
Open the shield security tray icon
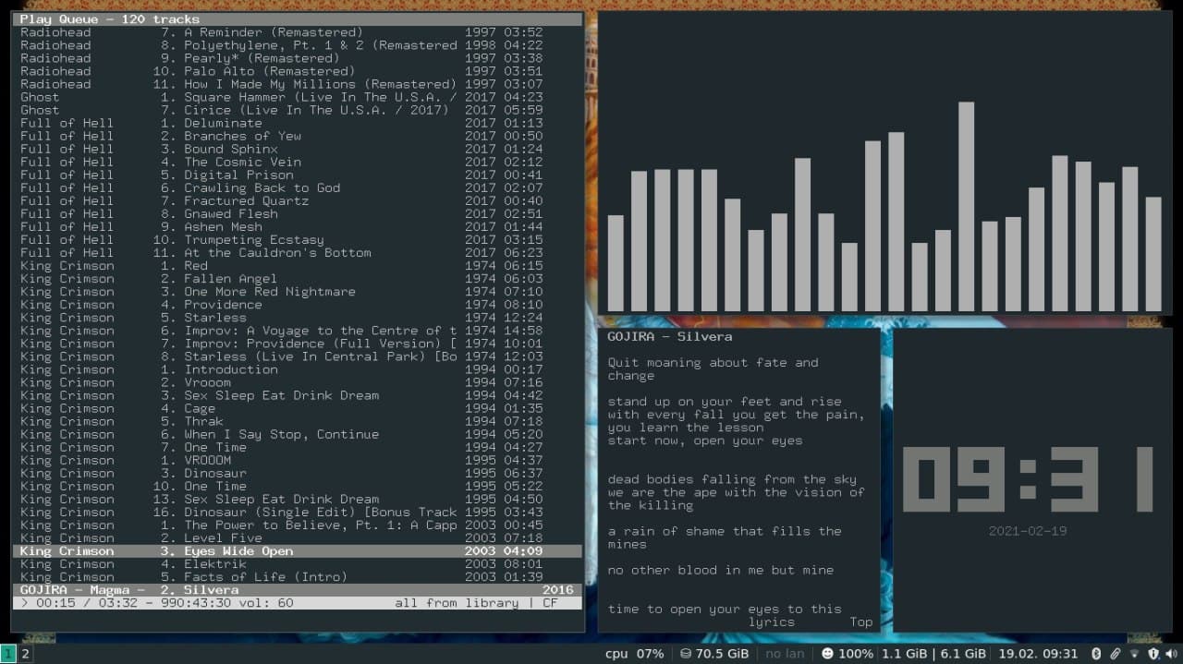click(1153, 654)
